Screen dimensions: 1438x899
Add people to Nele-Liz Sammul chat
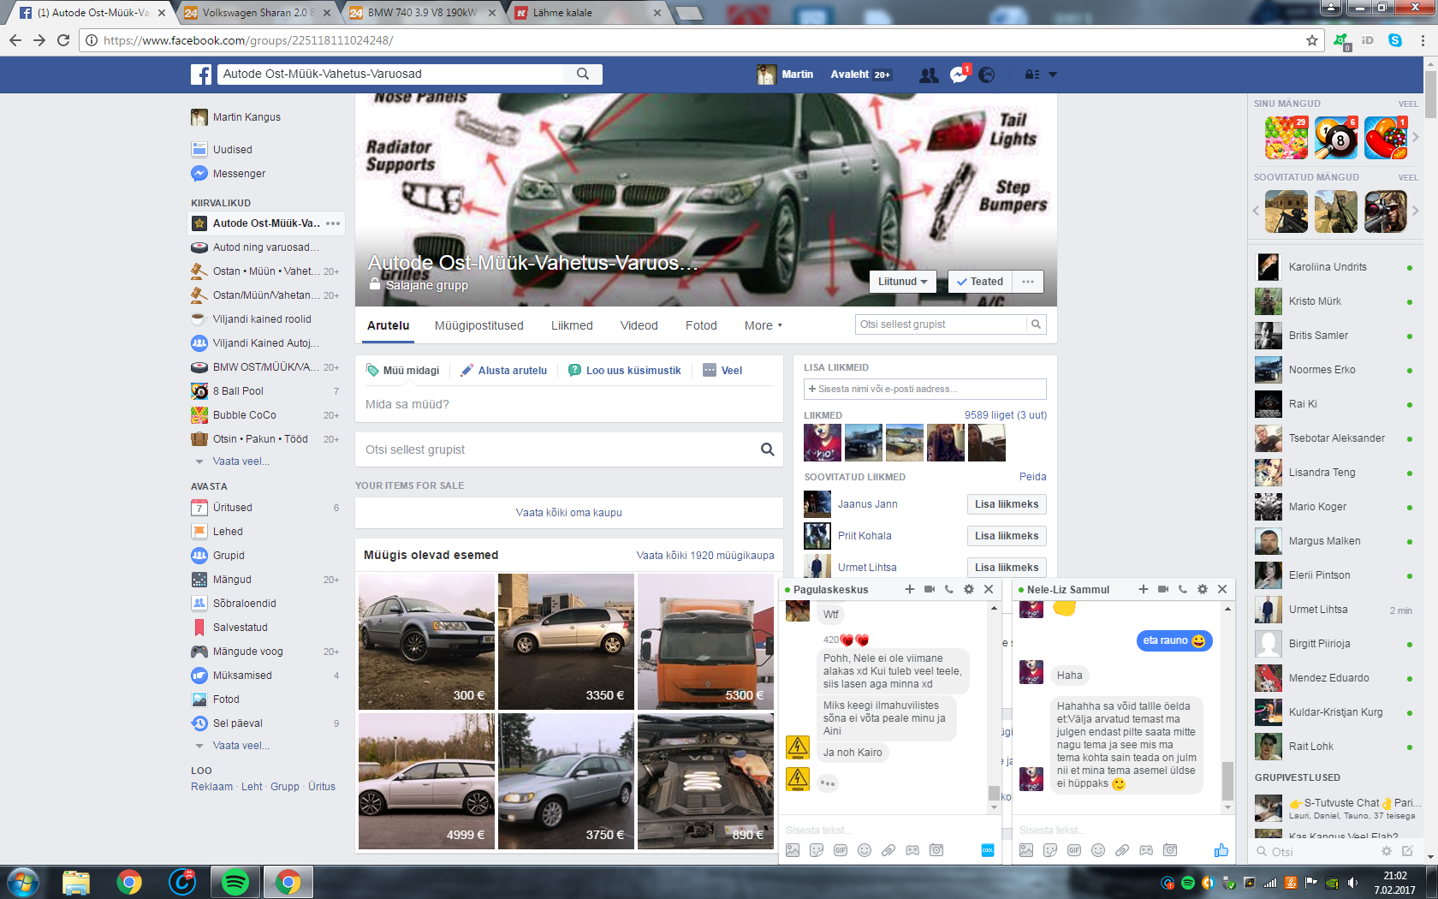tap(1144, 589)
